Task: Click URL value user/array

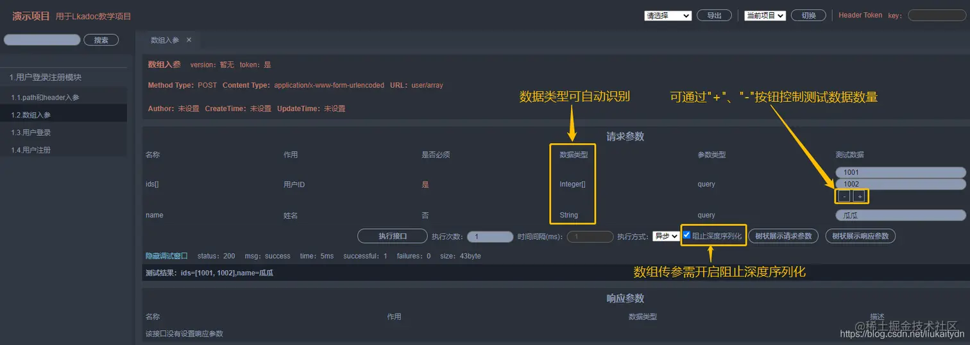Action: coord(427,85)
